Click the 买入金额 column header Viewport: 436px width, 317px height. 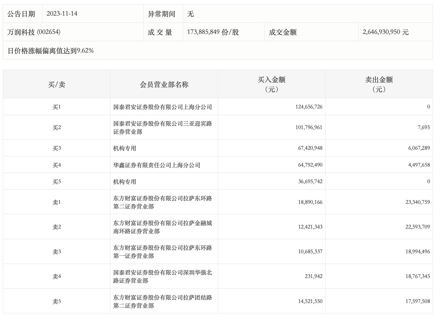click(x=271, y=84)
